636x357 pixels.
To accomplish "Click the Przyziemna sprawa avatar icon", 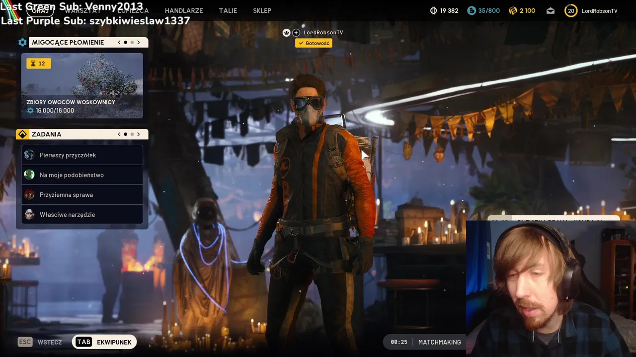I will [29, 194].
